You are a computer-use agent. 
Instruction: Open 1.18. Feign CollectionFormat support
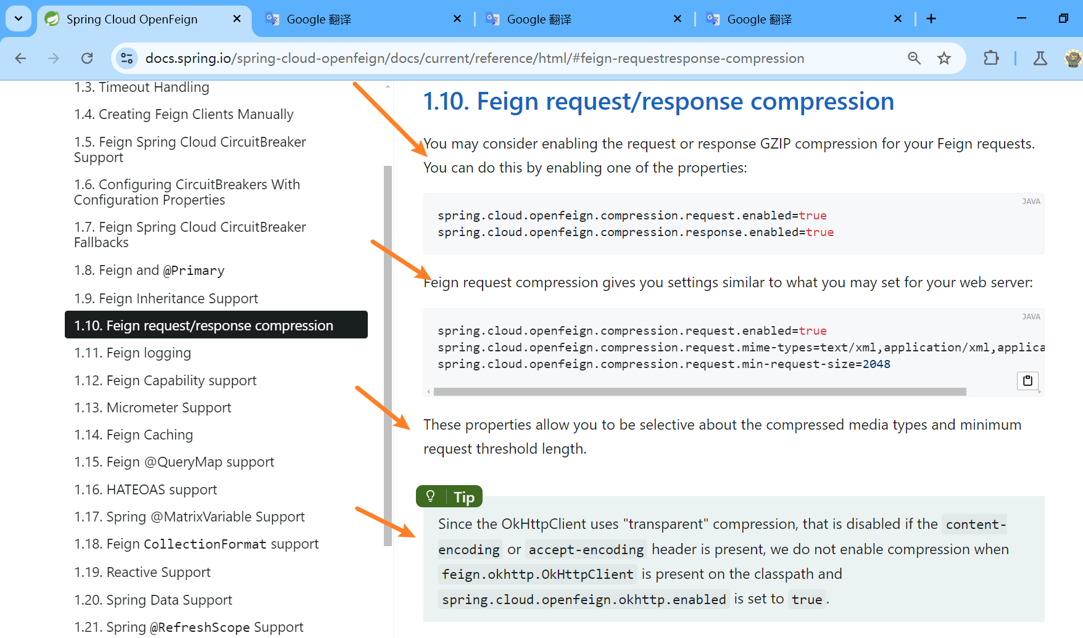(196, 544)
